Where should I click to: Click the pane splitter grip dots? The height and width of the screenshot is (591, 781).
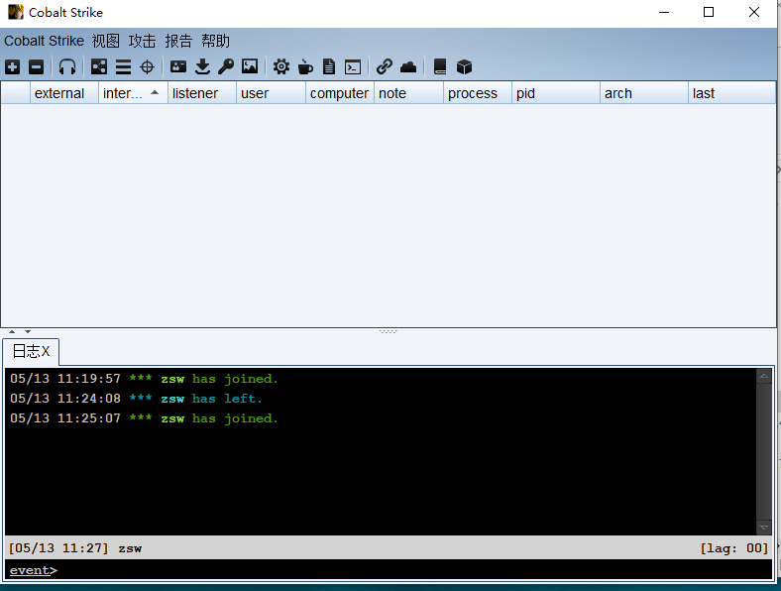(x=388, y=331)
